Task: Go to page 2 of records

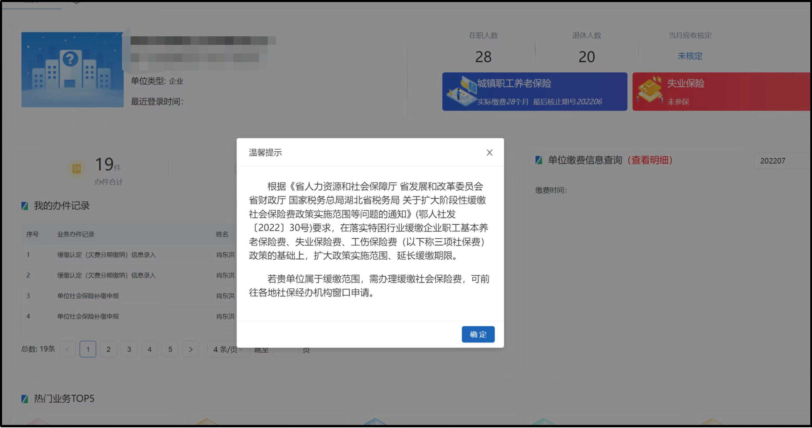Action: point(108,349)
